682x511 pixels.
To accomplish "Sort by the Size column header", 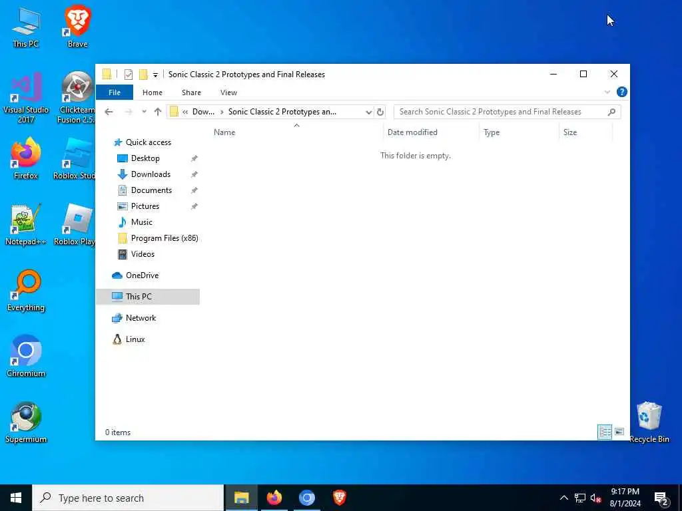I will click(x=570, y=132).
